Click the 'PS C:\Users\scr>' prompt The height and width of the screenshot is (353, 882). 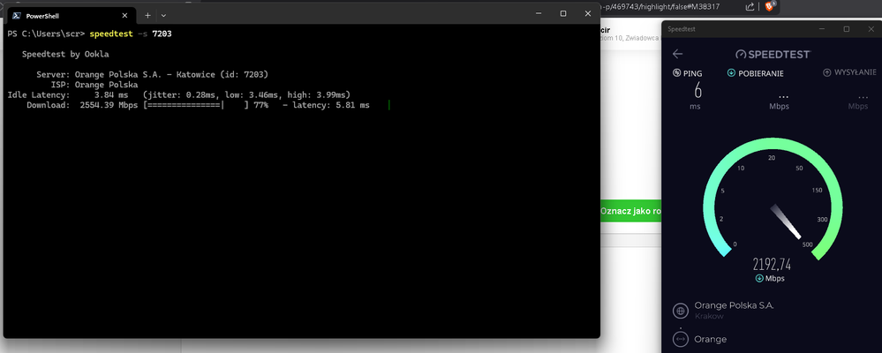[x=46, y=34]
